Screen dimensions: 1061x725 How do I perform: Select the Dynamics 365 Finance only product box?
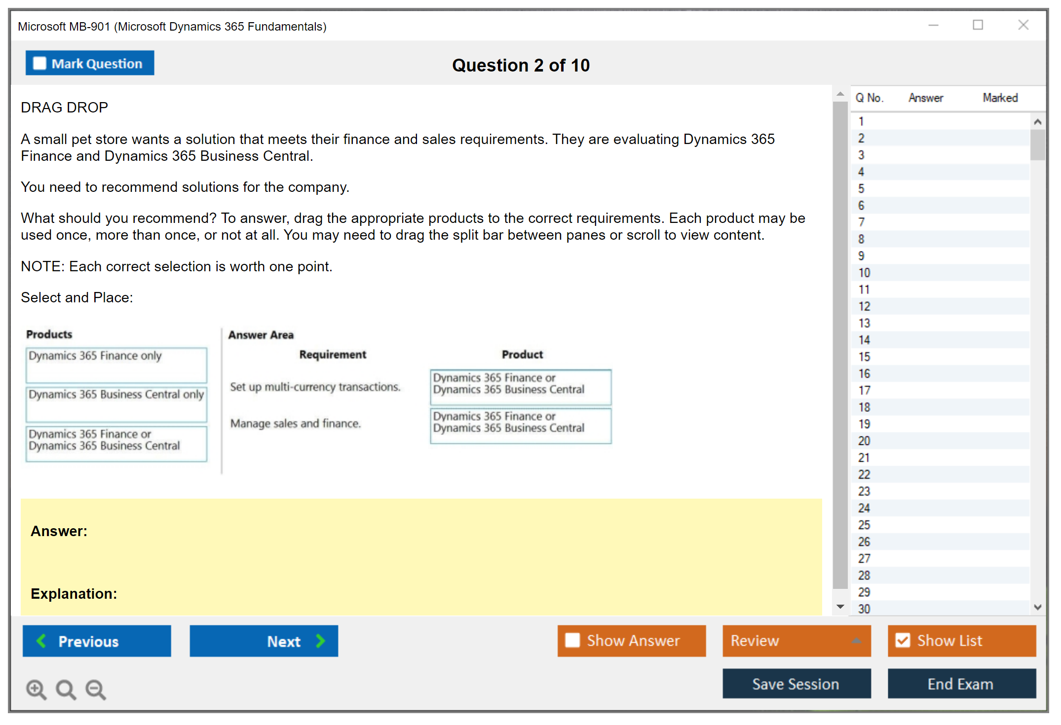coord(116,365)
